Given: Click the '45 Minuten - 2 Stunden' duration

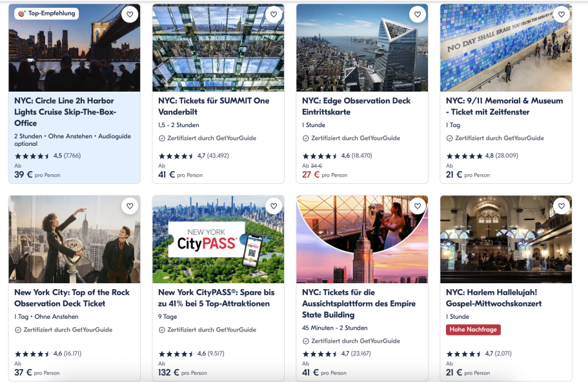Looking at the screenshot, I should pos(335,328).
